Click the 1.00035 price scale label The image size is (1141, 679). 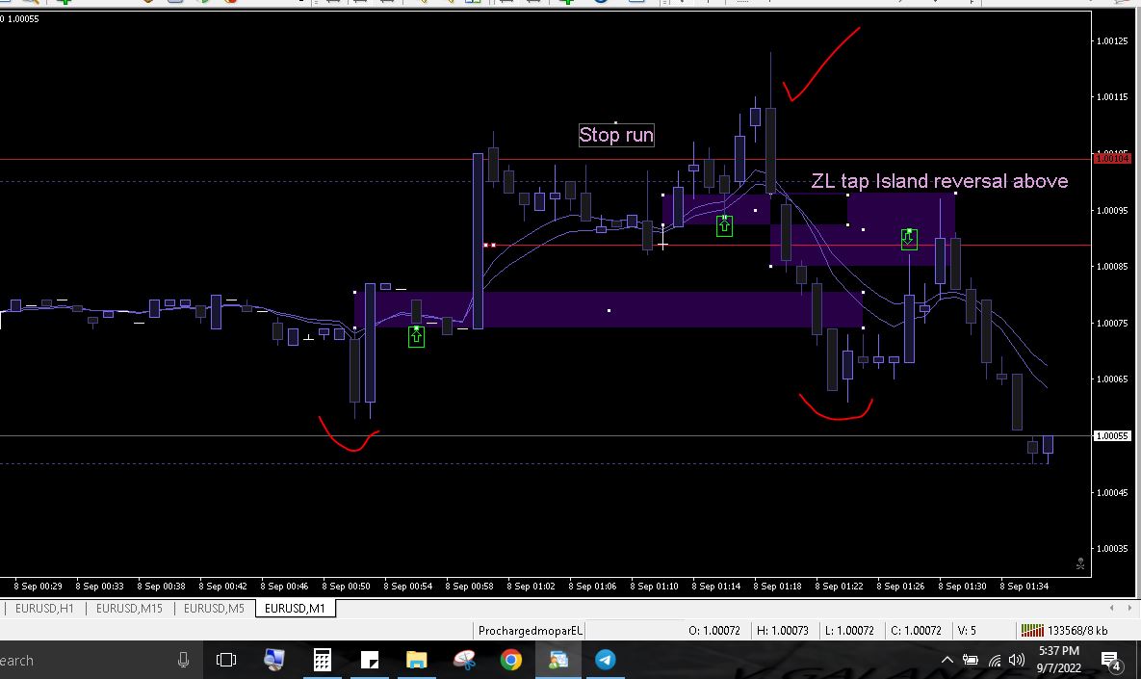tap(1113, 549)
